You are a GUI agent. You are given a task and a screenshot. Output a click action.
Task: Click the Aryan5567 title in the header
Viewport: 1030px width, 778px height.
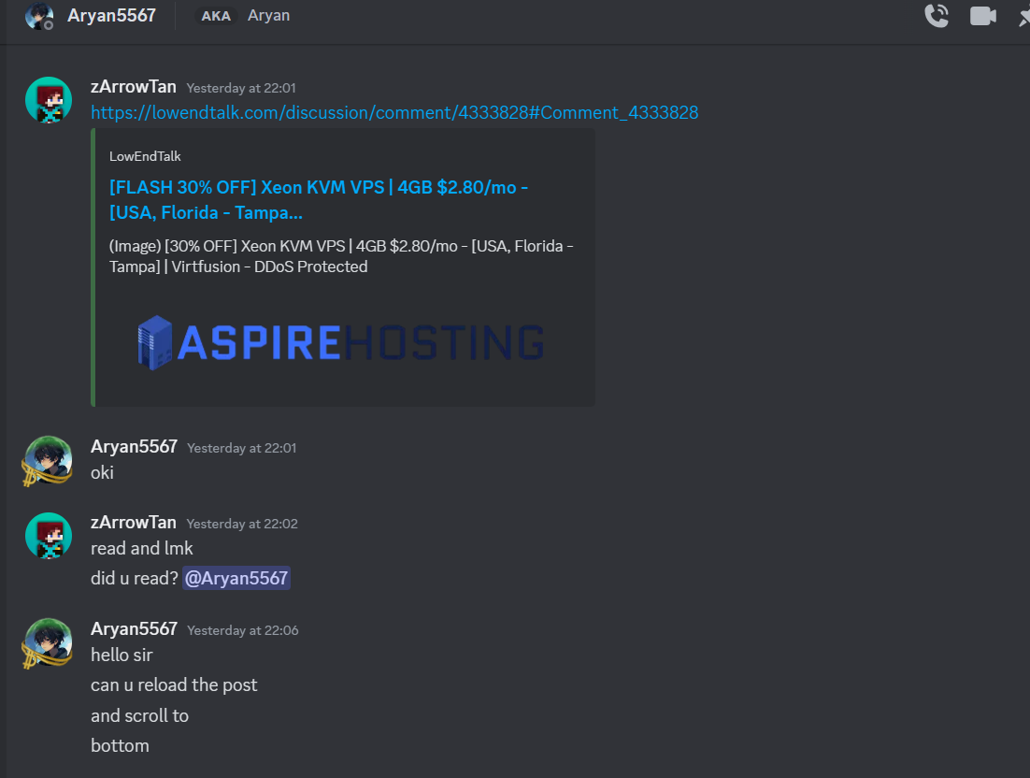click(111, 16)
